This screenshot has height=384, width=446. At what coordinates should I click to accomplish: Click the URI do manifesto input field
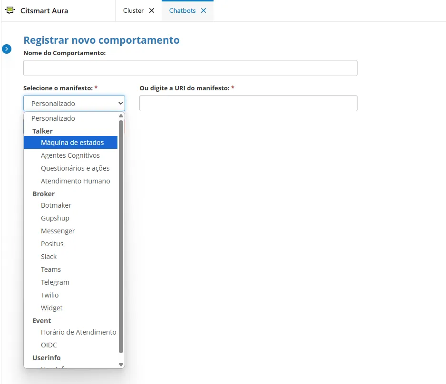(x=248, y=103)
